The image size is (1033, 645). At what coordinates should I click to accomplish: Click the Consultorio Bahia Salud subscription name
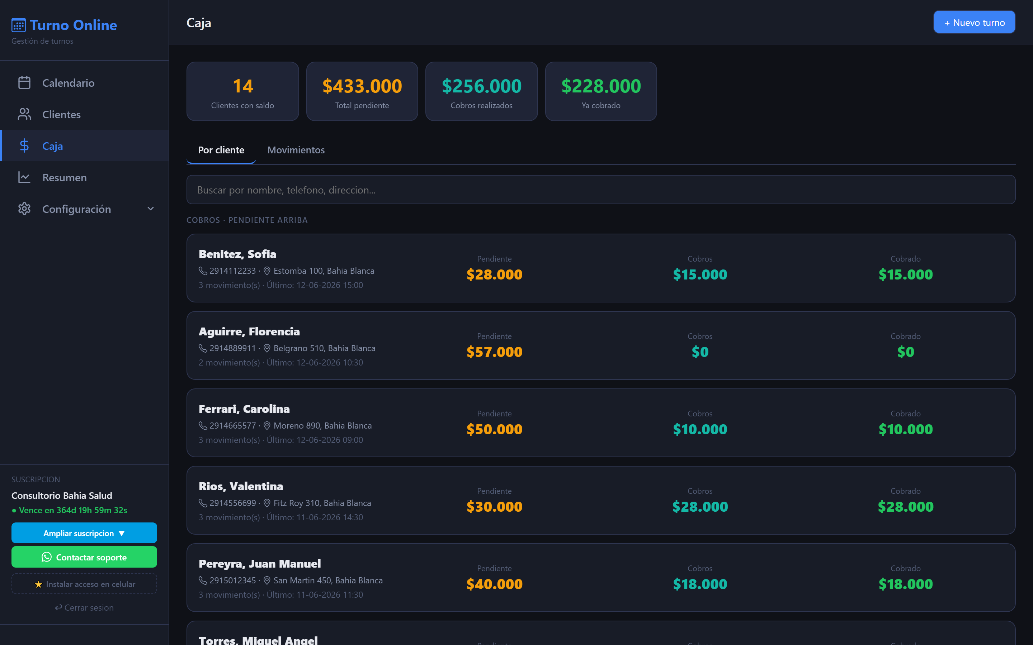pyautogui.click(x=62, y=496)
